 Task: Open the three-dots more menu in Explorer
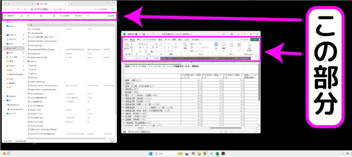click(88, 16)
